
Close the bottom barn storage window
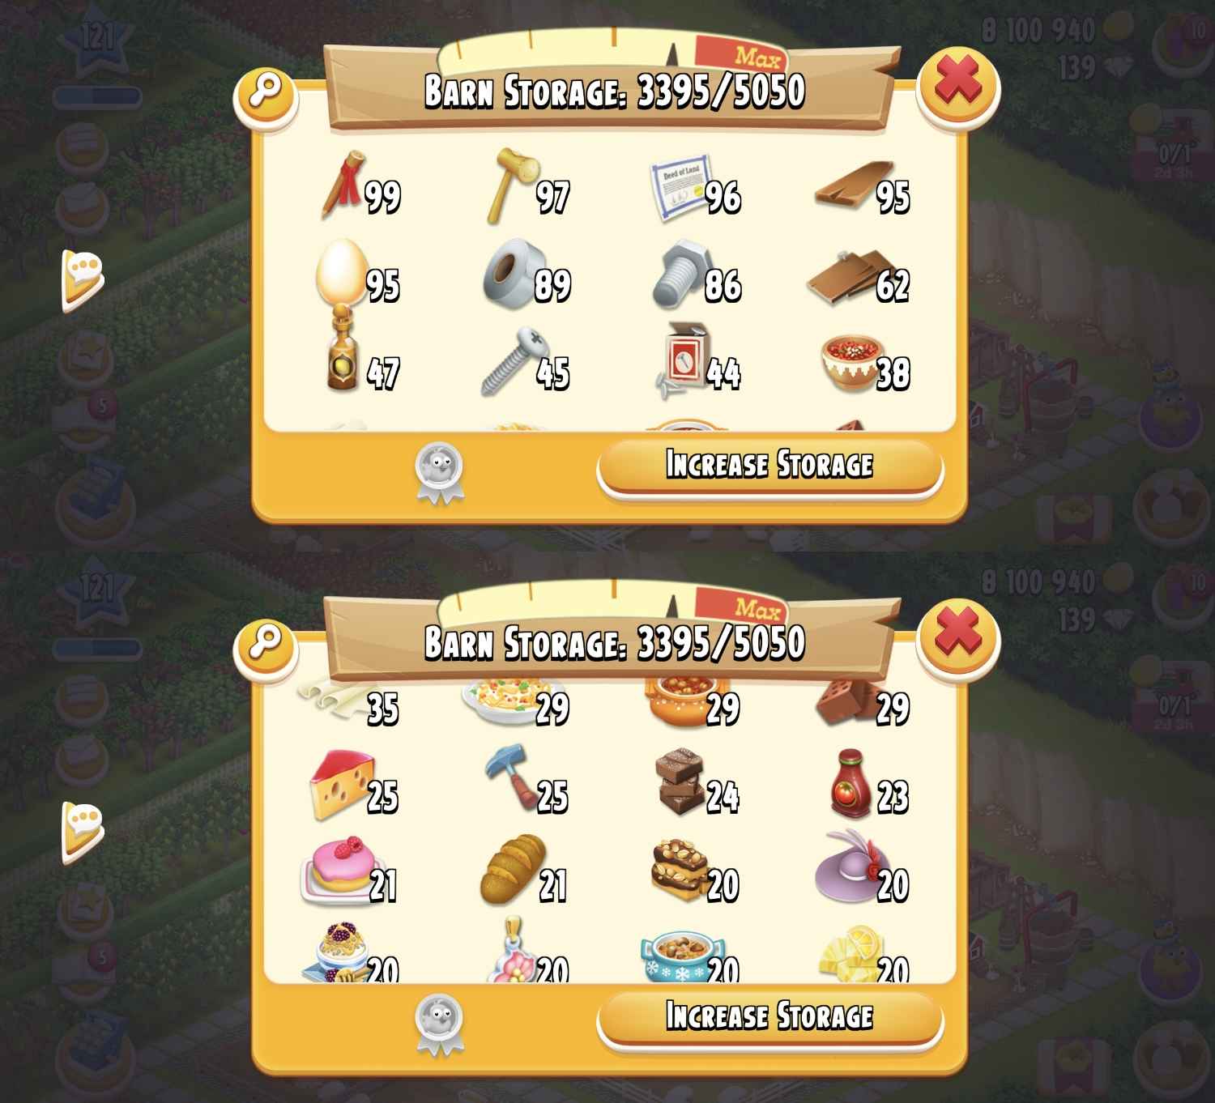click(957, 637)
